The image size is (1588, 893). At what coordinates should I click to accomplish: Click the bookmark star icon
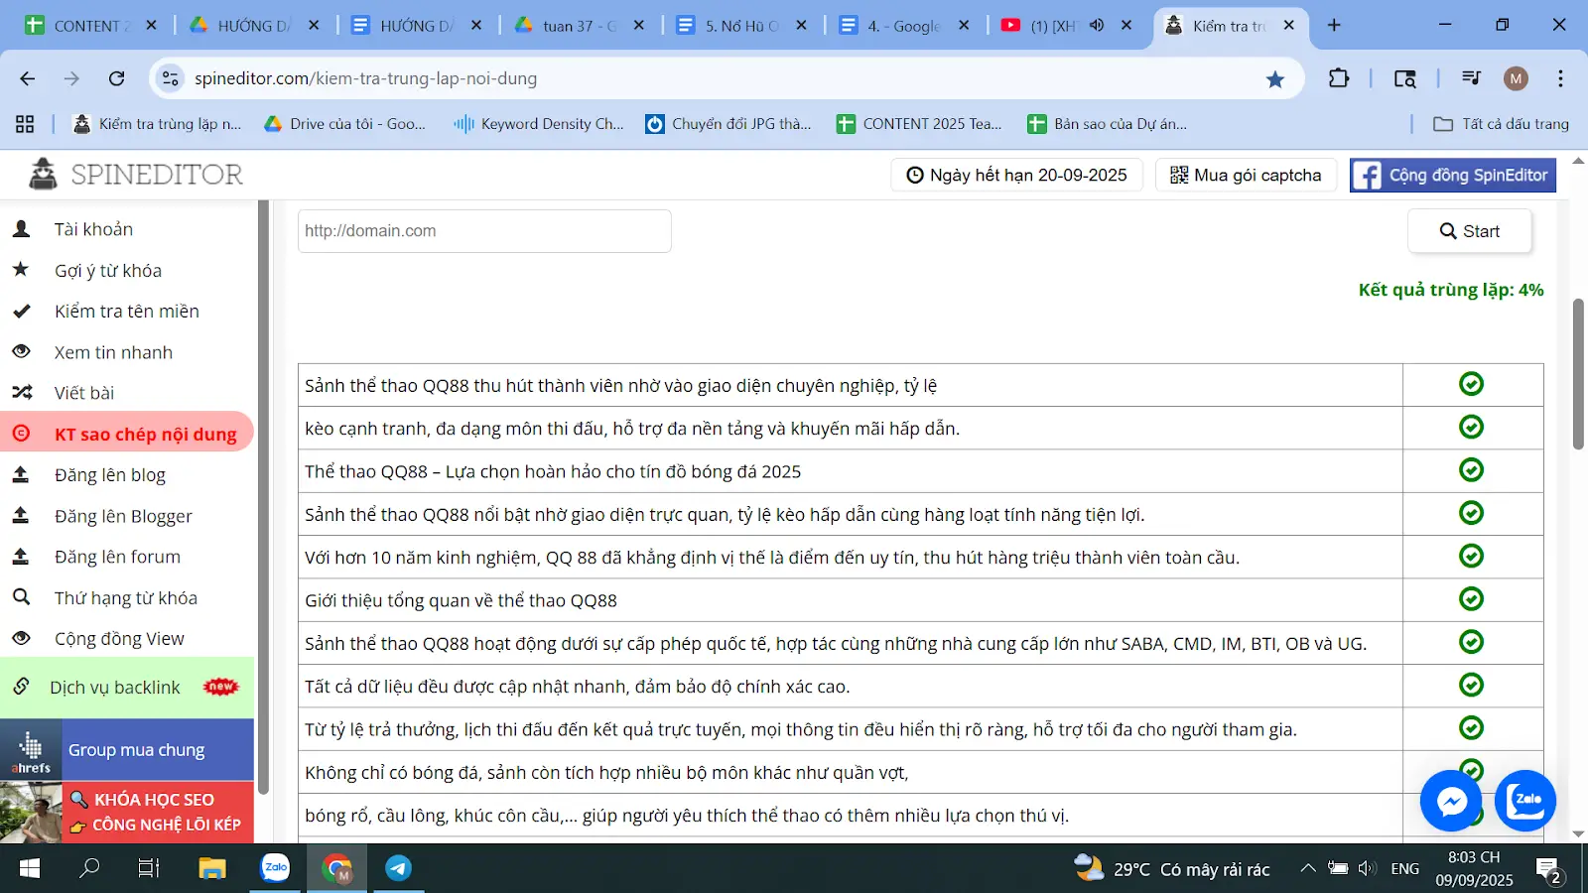[x=1275, y=79]
